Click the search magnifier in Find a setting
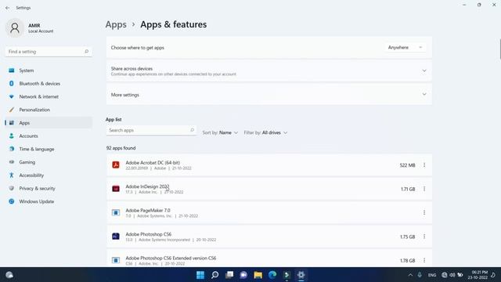Image resolution: width=501 pixels, height=282 pixels. coord(86,52)
